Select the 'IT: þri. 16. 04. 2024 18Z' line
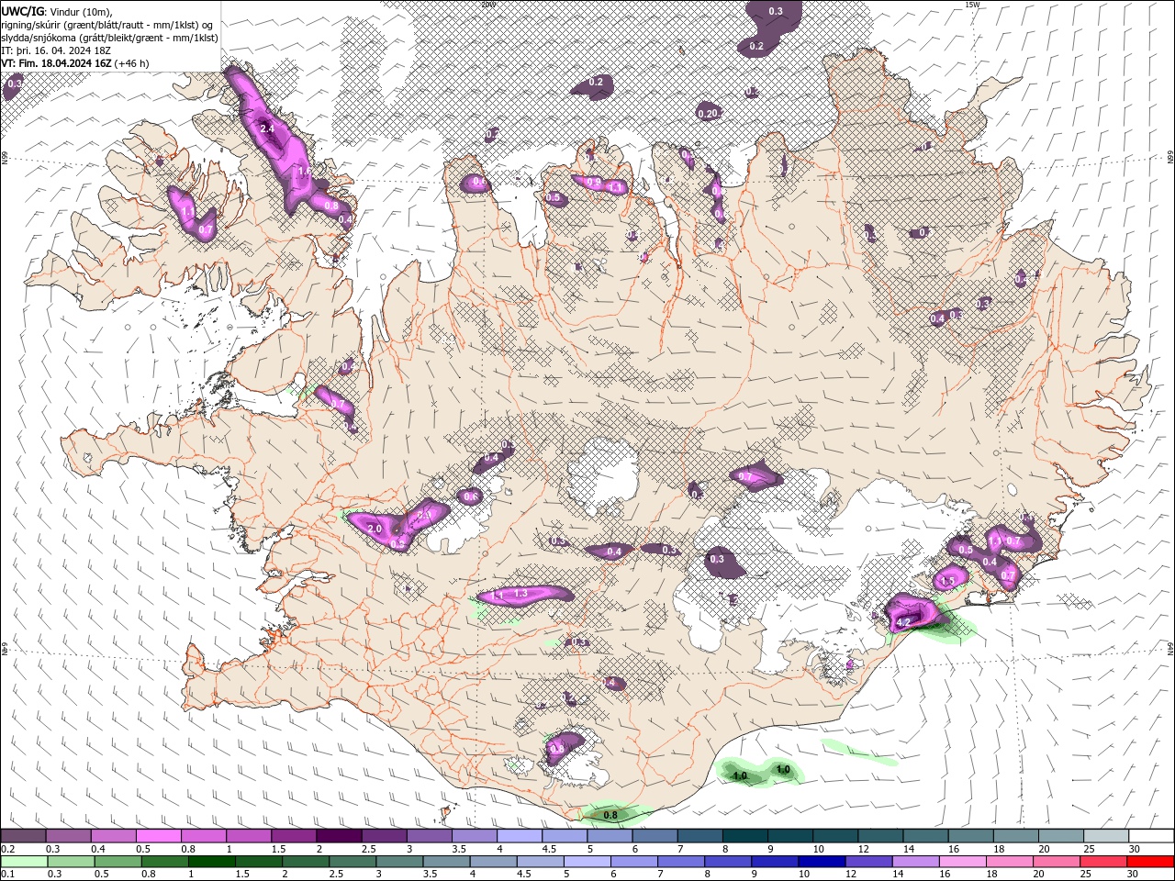The image size is (1175, 881). click(x=58, y=50)
